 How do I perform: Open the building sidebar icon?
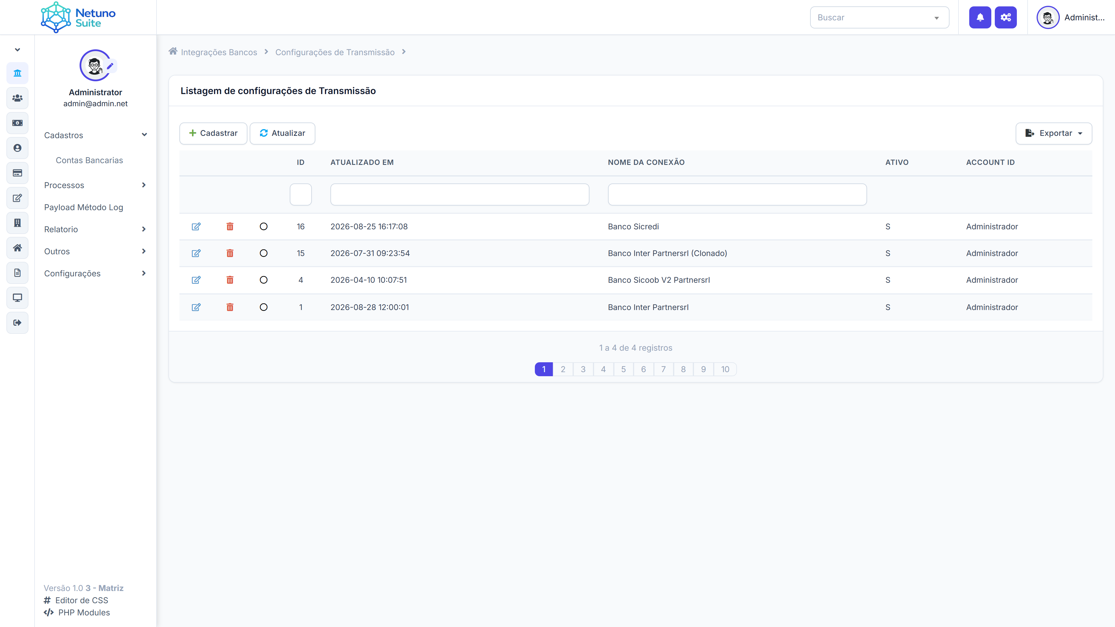17,223
